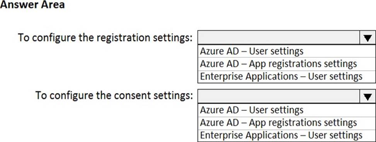The image size is (376, 142).
Task: Pick the first option in registration list
Action: click(286, 51)
